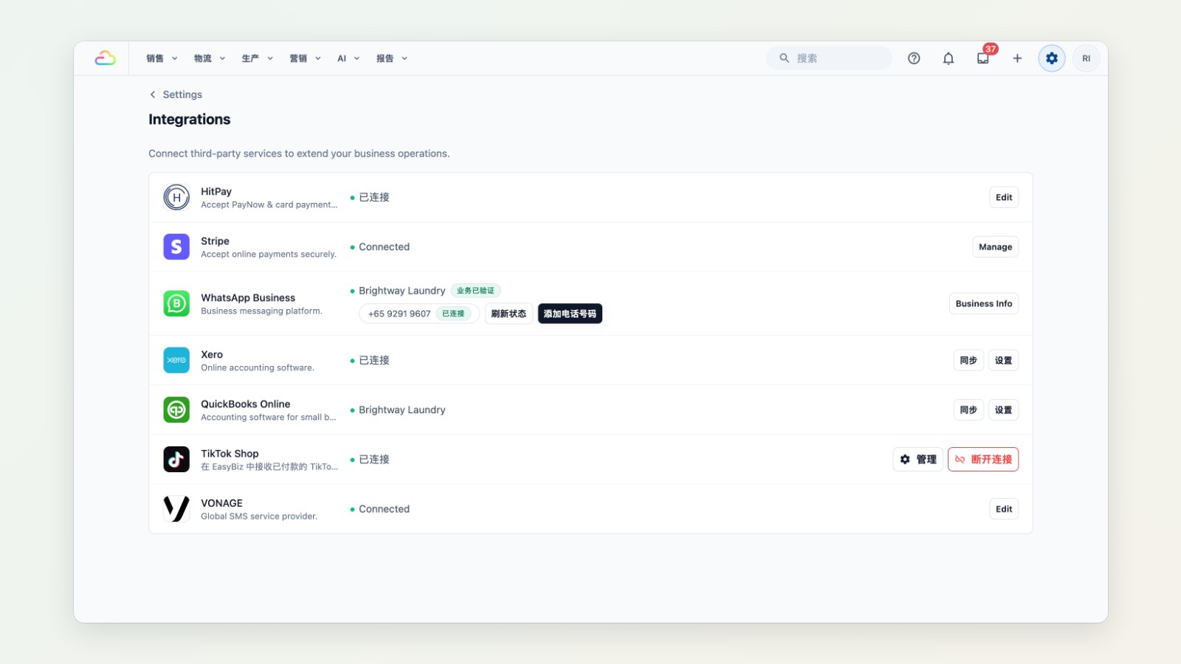
Task: Open the notifications bell
Action: (948, 58)
